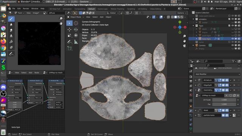The width and height of the screenshot is (242, 136).
Task: Open the Render menu
Action: pos(26,9)
